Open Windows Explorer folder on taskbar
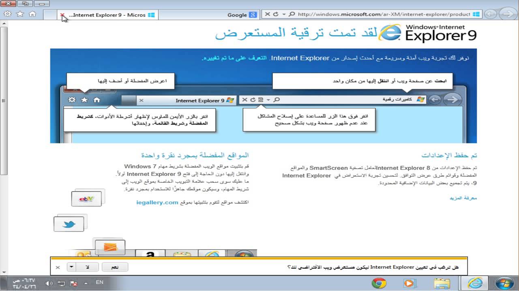Screen dimensions: 519x291 (x=441, y=283)
